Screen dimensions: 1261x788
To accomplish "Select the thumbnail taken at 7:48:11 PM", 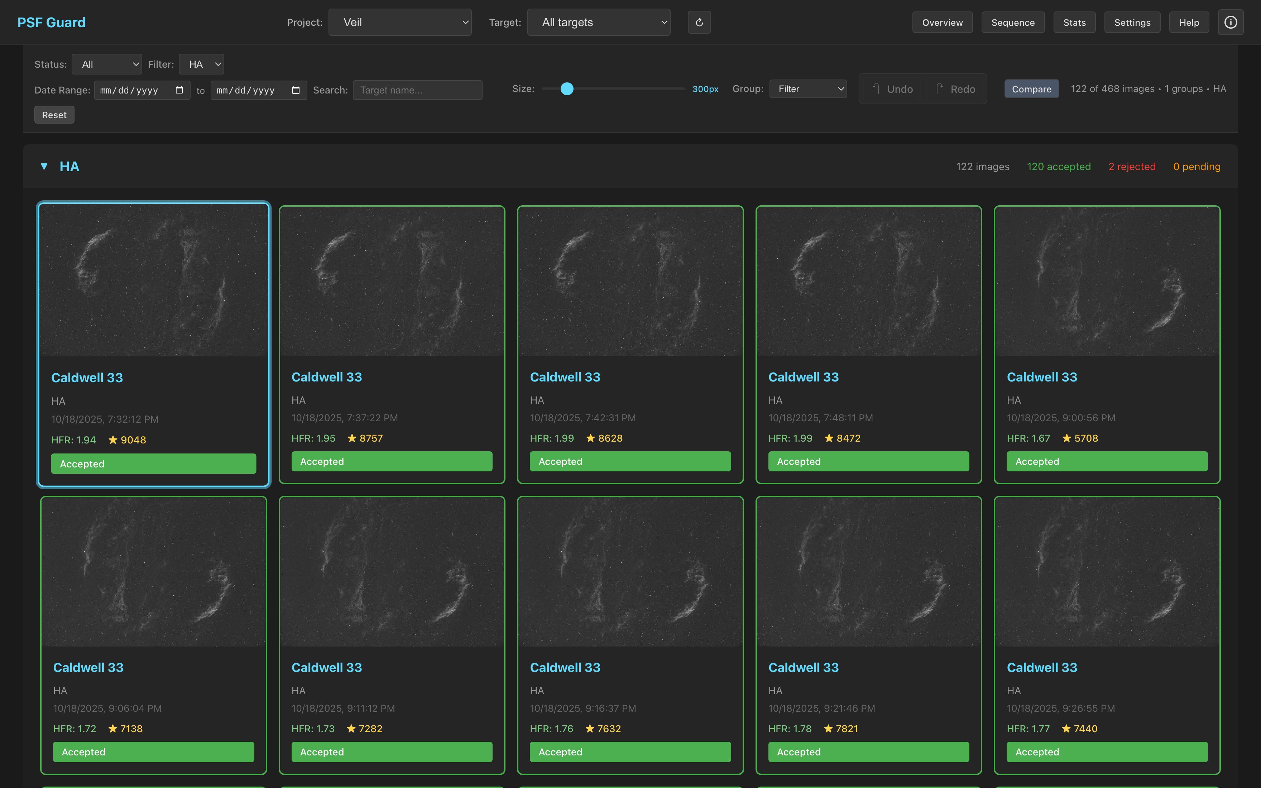I will [869, 282].
